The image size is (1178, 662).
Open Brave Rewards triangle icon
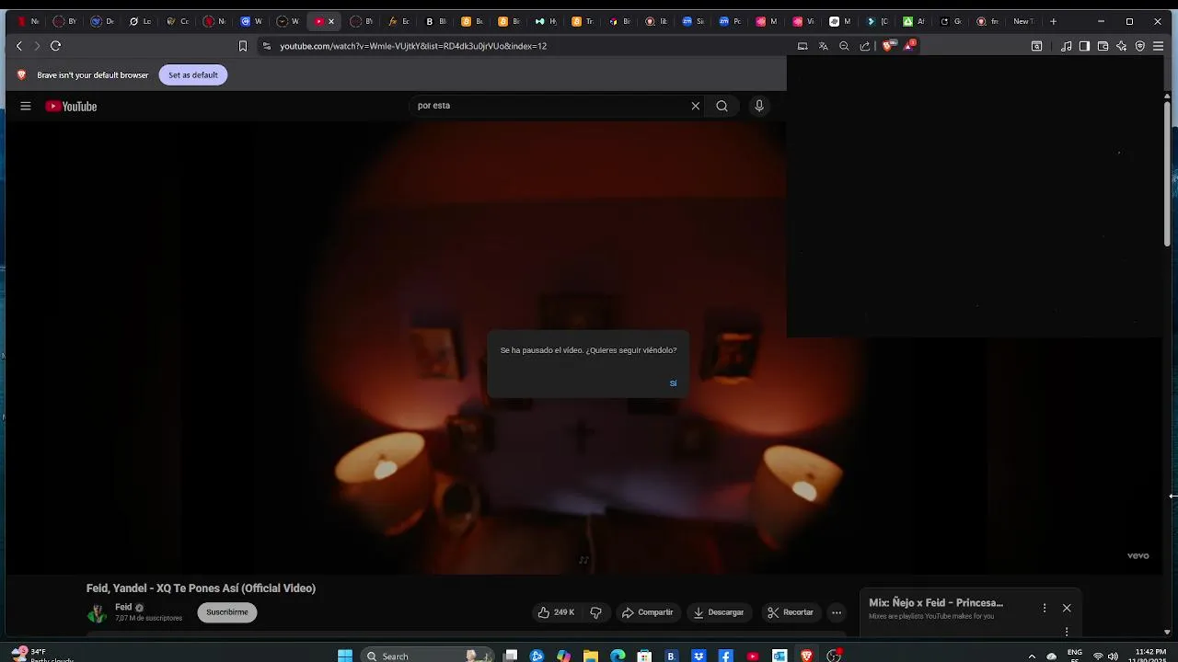[x=909, y=45]
